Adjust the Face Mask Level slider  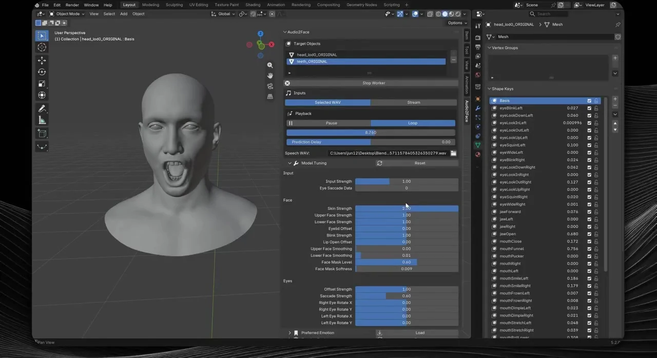407,262
